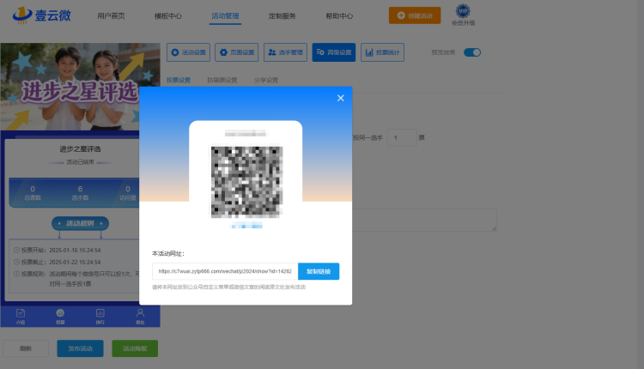
Task: Close the QR code share dialog
Action: 341,98
